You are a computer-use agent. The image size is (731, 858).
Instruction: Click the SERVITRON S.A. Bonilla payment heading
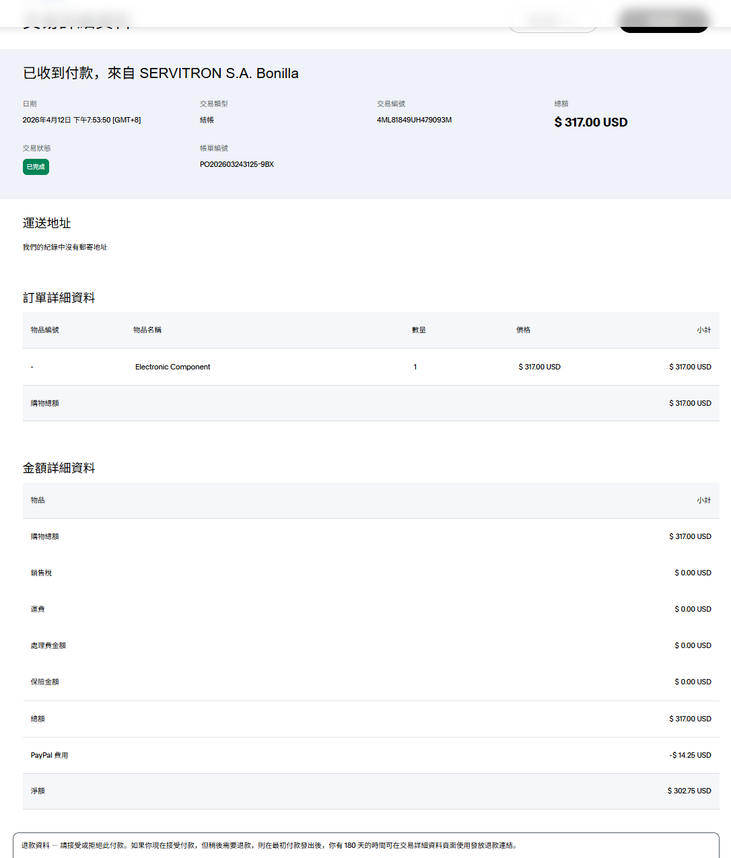pyautogui.click(x=161, y=73)
